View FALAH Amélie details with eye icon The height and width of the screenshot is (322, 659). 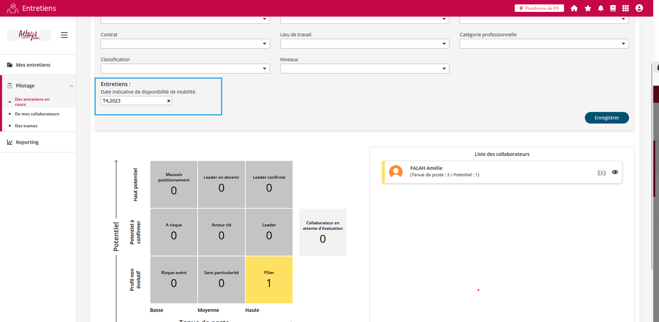[x=615, y=172]
